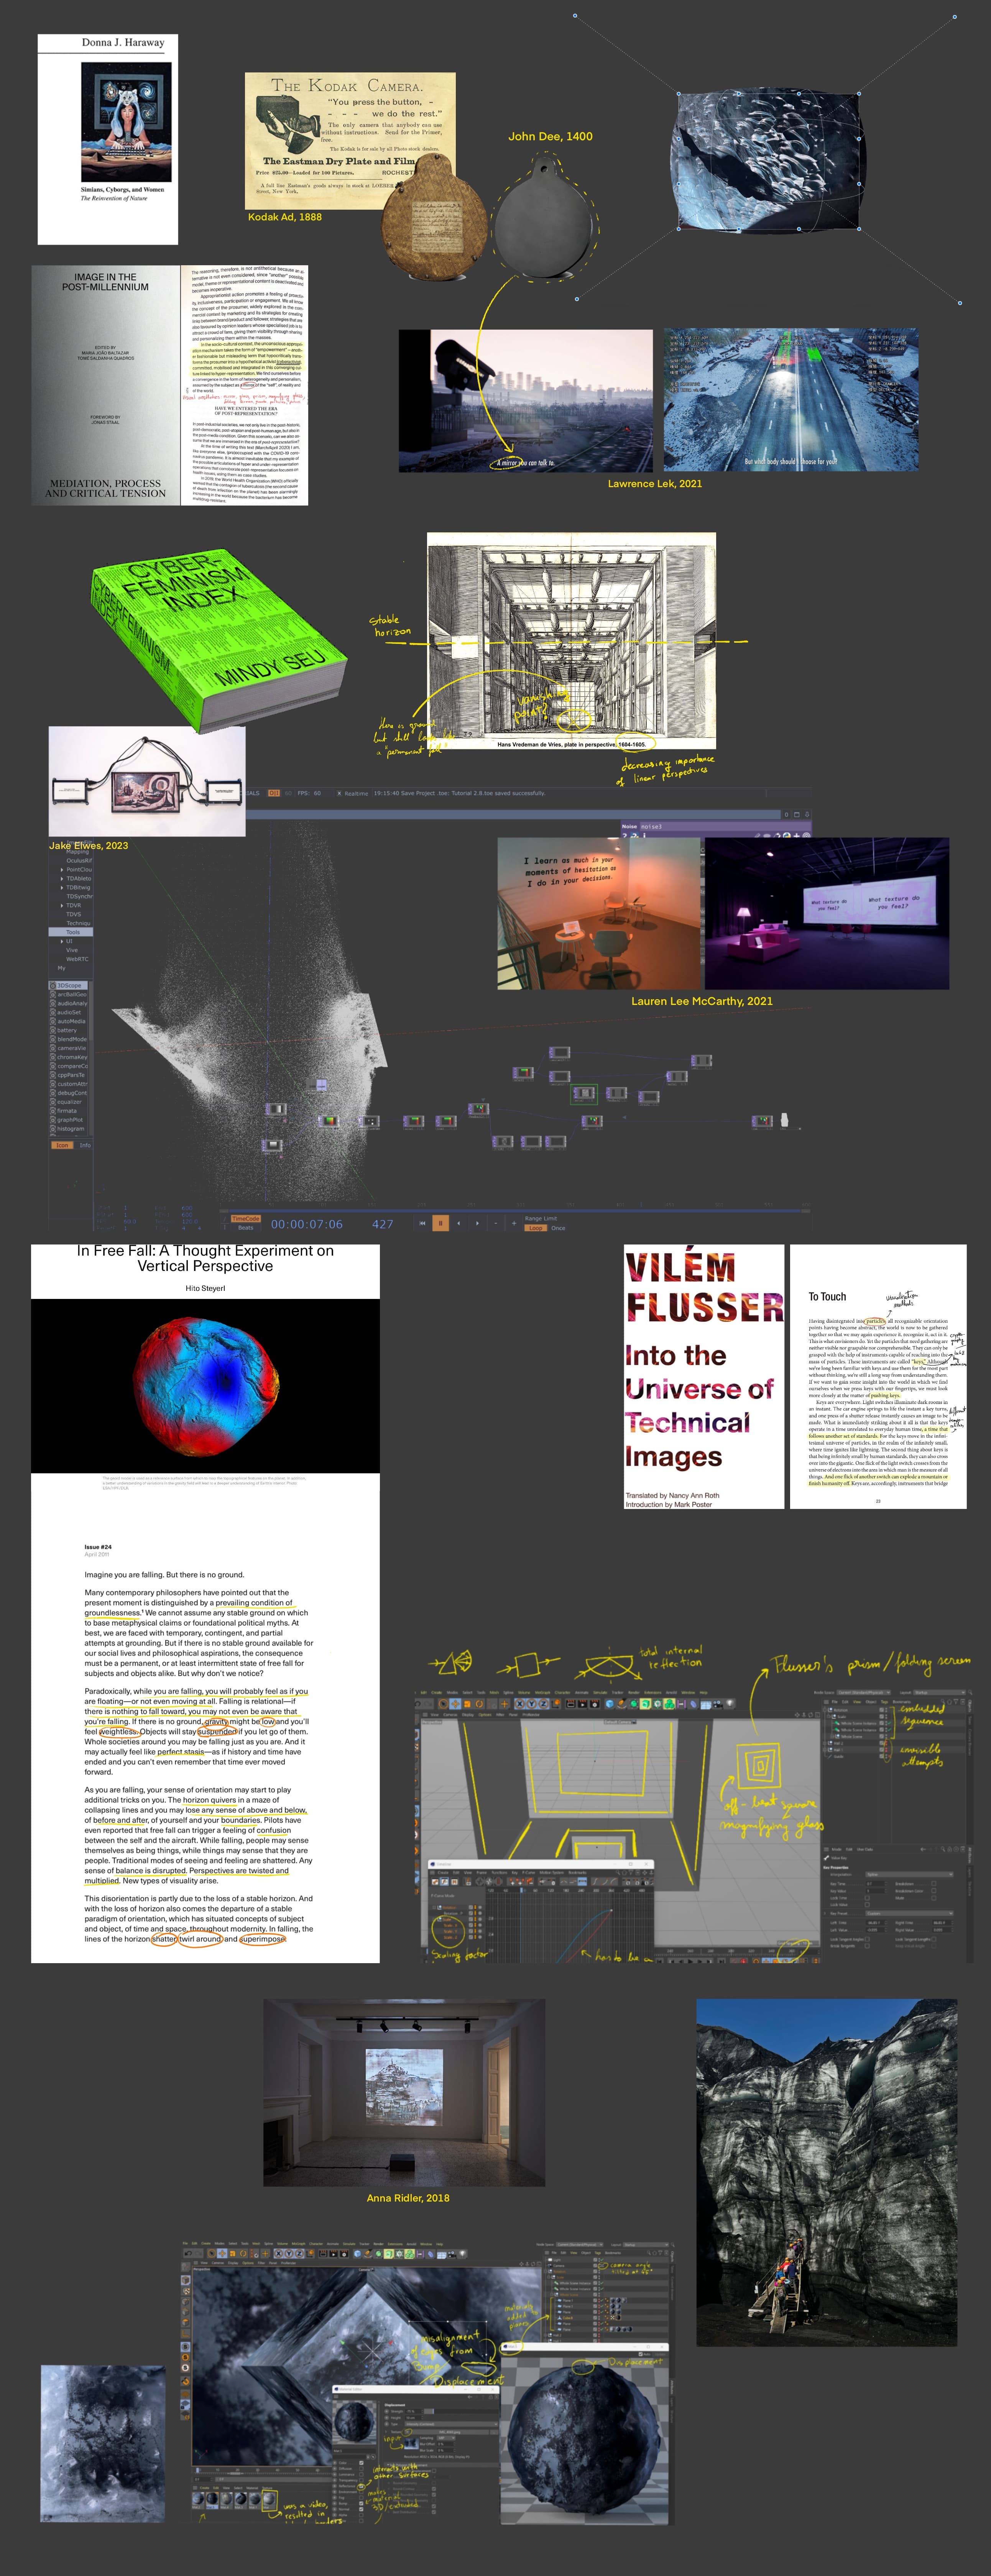The height and width of the screenshot is (2576, 991).
Task: Expand TDVR folder in TouchDesigner palette tree
Action: (x=62, y=906)
